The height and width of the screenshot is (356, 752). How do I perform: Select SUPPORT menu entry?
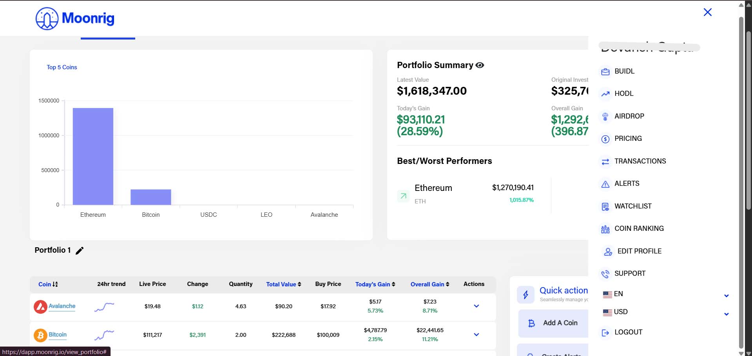630,273
